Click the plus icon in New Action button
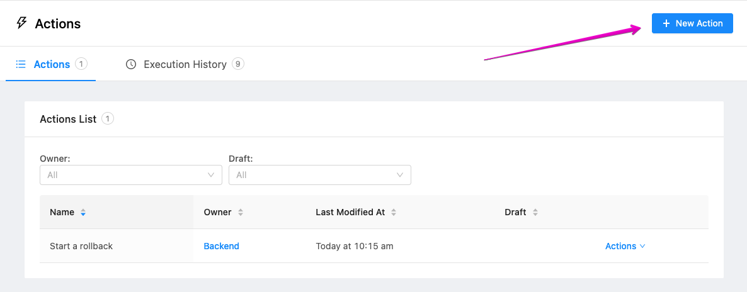Viewport: 747px width, 292px height. (666, 23)
